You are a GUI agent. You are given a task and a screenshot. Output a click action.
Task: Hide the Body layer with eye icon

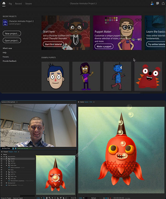point(1,170)
